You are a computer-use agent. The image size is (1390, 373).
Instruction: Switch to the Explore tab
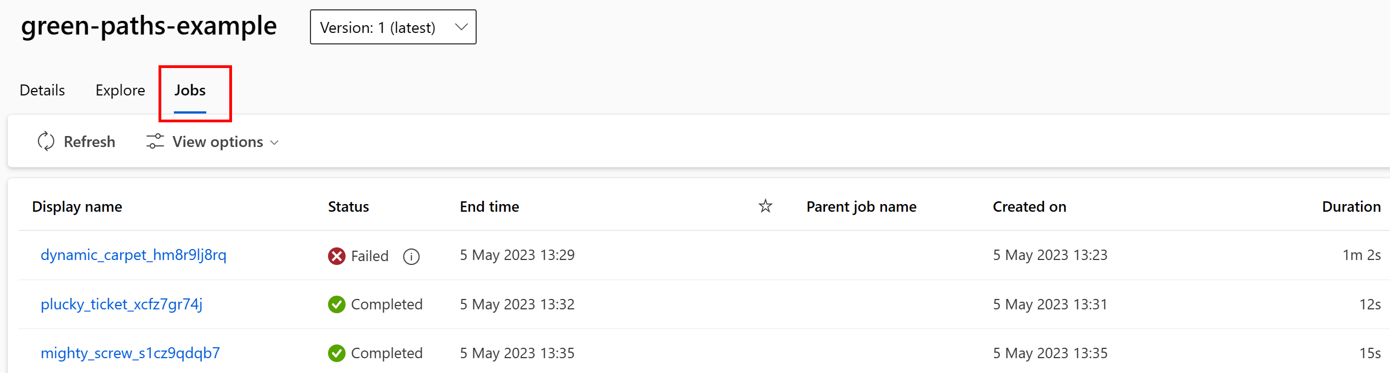120,90
